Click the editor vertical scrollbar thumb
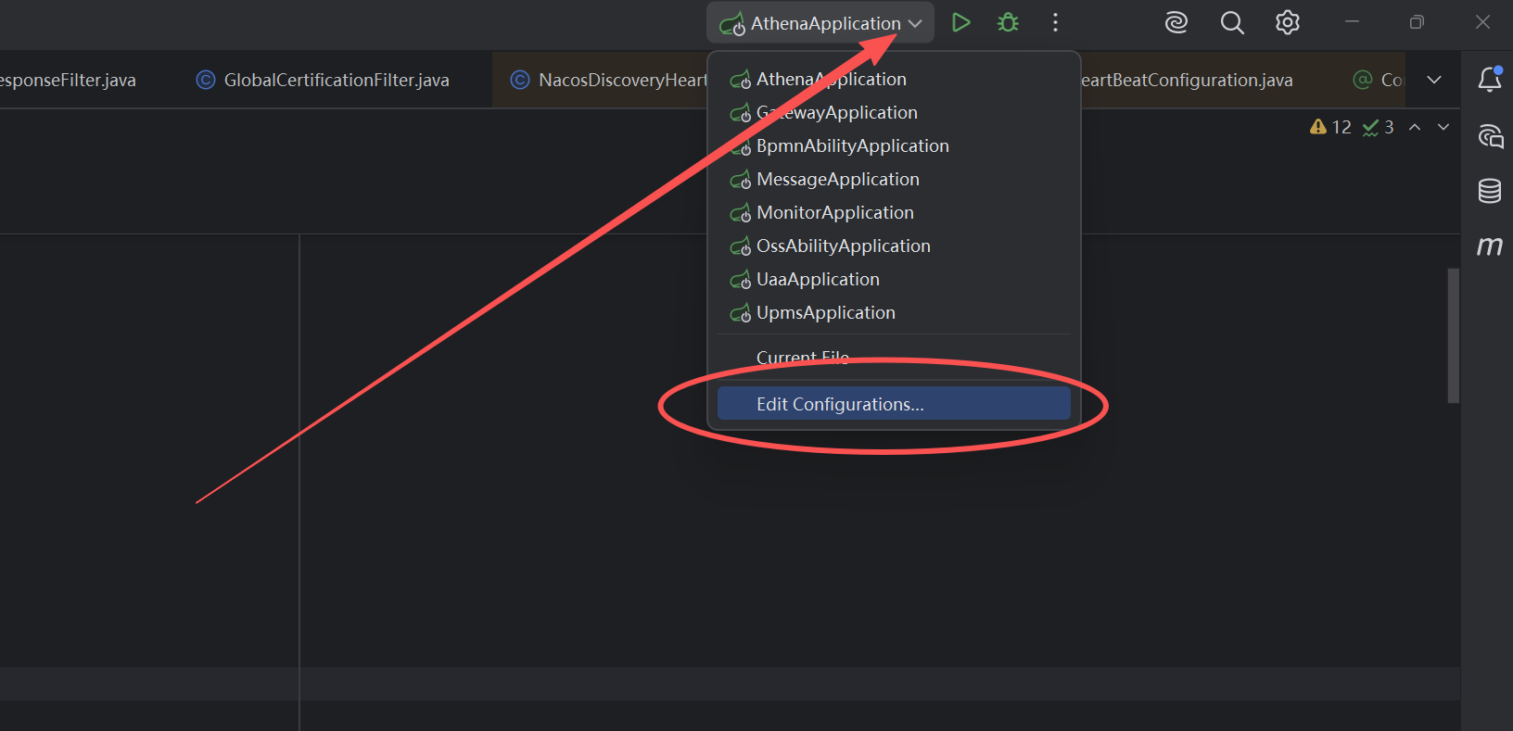This screenshot has height=731, width=1513. (1453, 335)
